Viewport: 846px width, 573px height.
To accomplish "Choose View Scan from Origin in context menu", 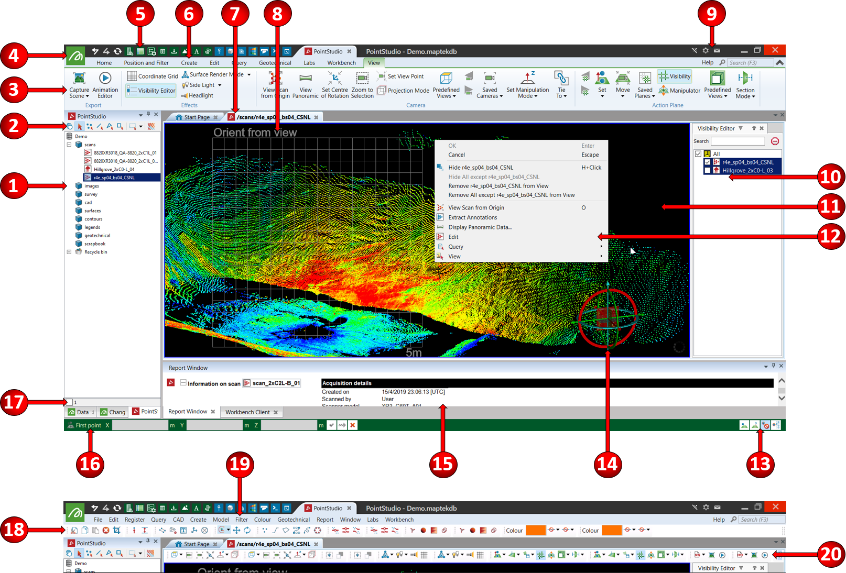I will 476,208.
